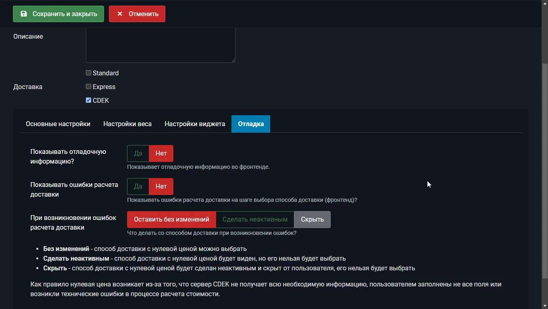Click the Standard label text
Screen dimensions: 548x309
pyautogui.click(x=106, y=73)
